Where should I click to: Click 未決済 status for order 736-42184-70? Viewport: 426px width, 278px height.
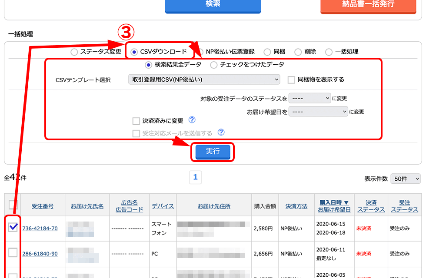tap(363, 228)
